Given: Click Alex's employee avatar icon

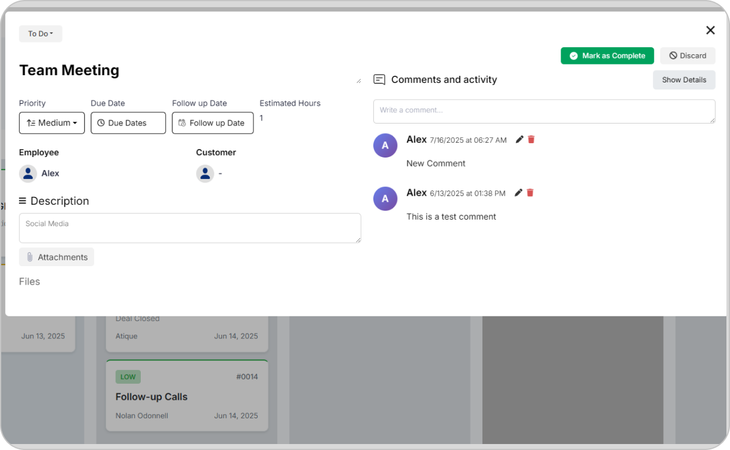Looking at the screenshot, I should click(x=28, y=174).
